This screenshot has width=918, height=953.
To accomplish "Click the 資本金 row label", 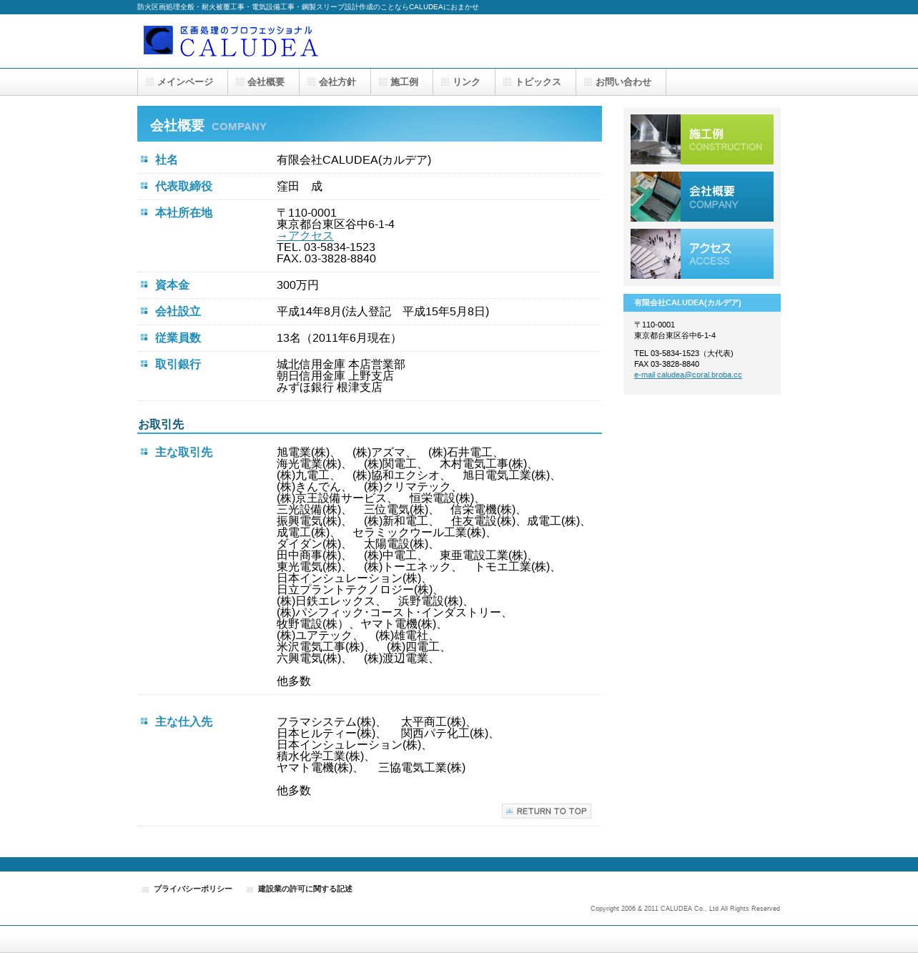I will (x=172, y=285).
